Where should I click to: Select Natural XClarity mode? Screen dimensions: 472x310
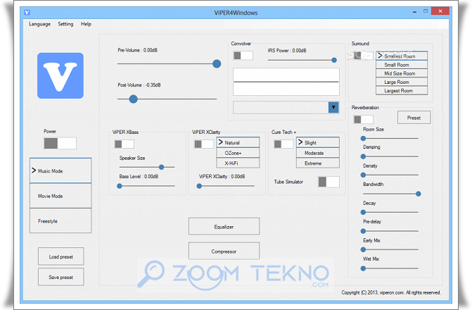coord(238,142)
